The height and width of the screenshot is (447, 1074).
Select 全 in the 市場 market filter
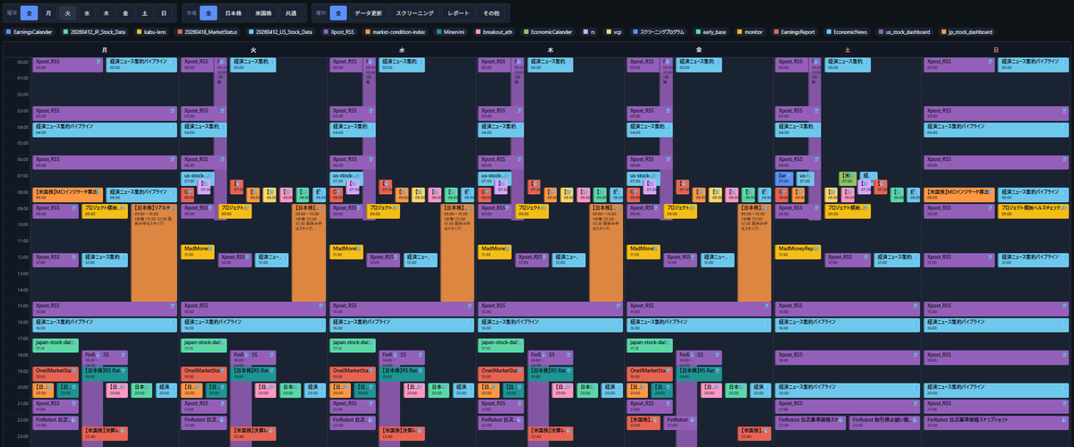pyautogui.click(x=209, y=14)
